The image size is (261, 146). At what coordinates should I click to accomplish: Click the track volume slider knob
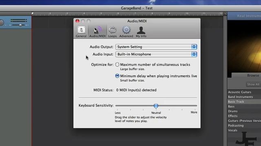(x=20, y=25)
